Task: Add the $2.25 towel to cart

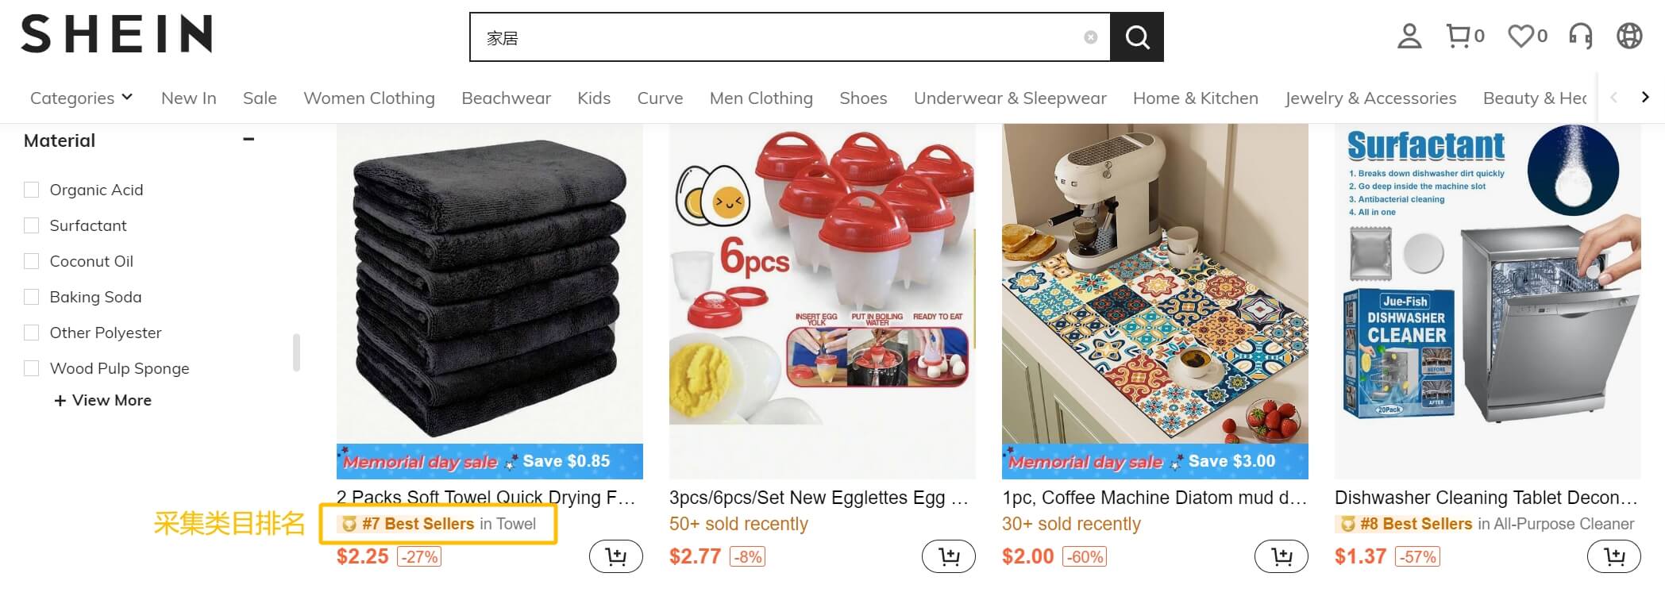Action: pos(616,556)
